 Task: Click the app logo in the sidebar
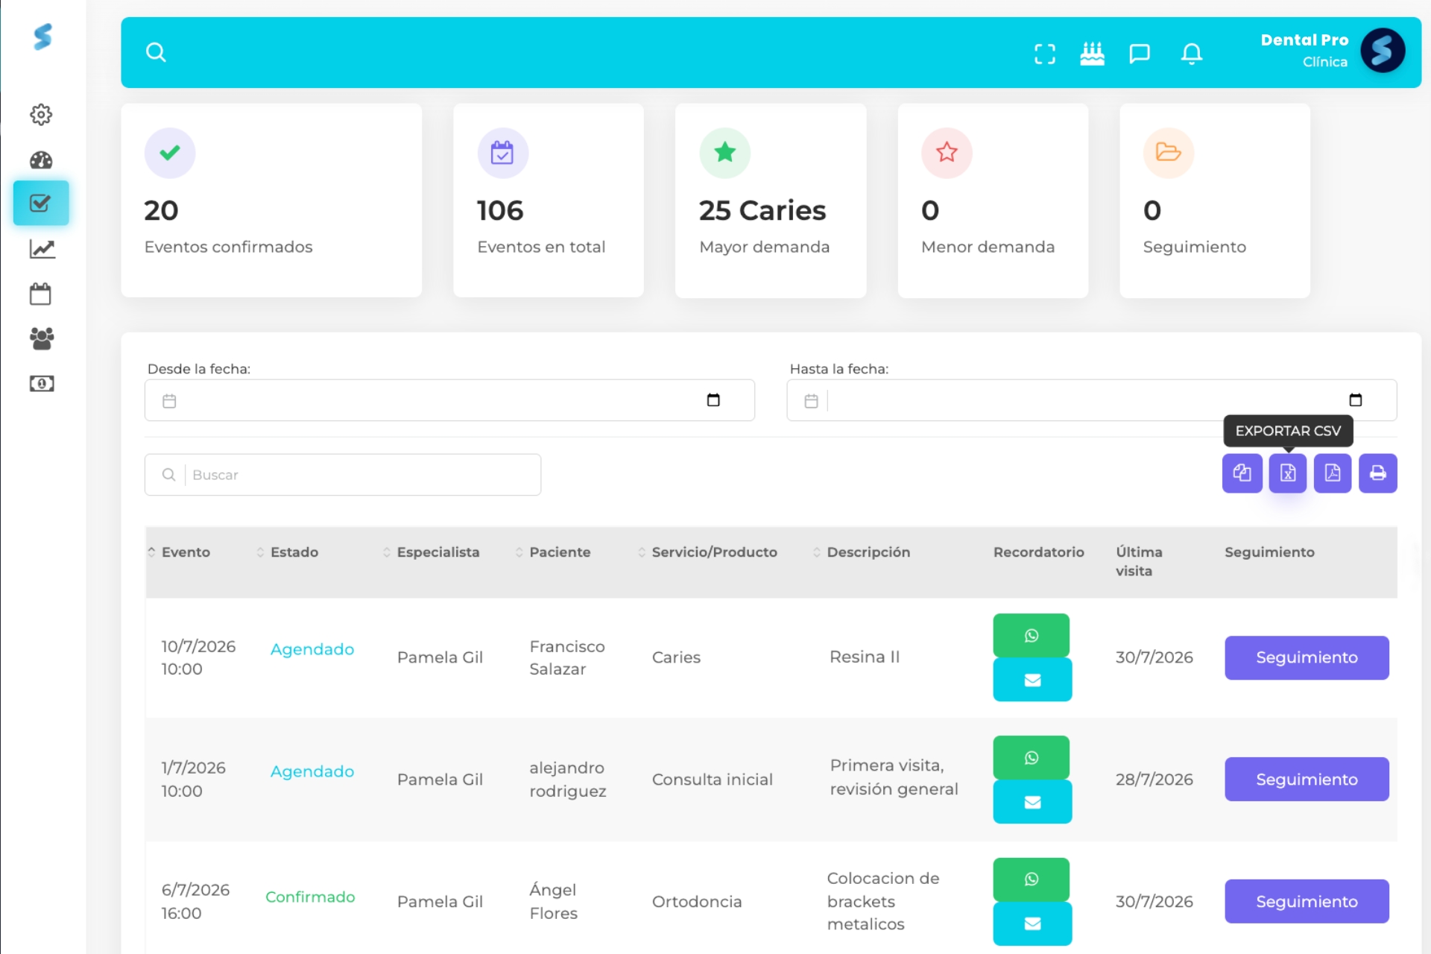coord(42,37)
